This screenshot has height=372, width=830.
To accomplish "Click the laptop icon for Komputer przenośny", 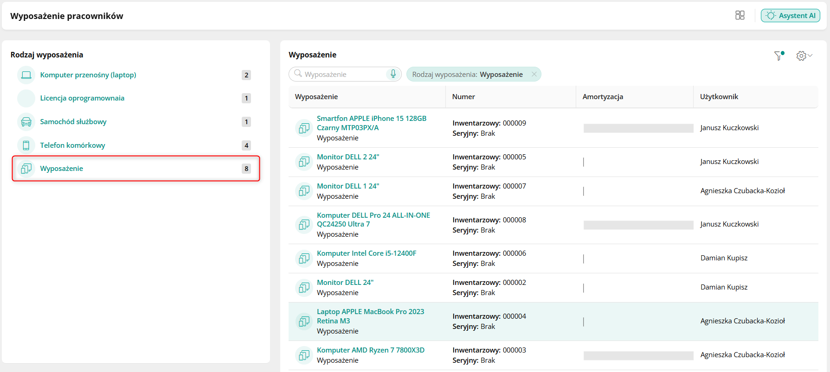I will click(26, 75).
